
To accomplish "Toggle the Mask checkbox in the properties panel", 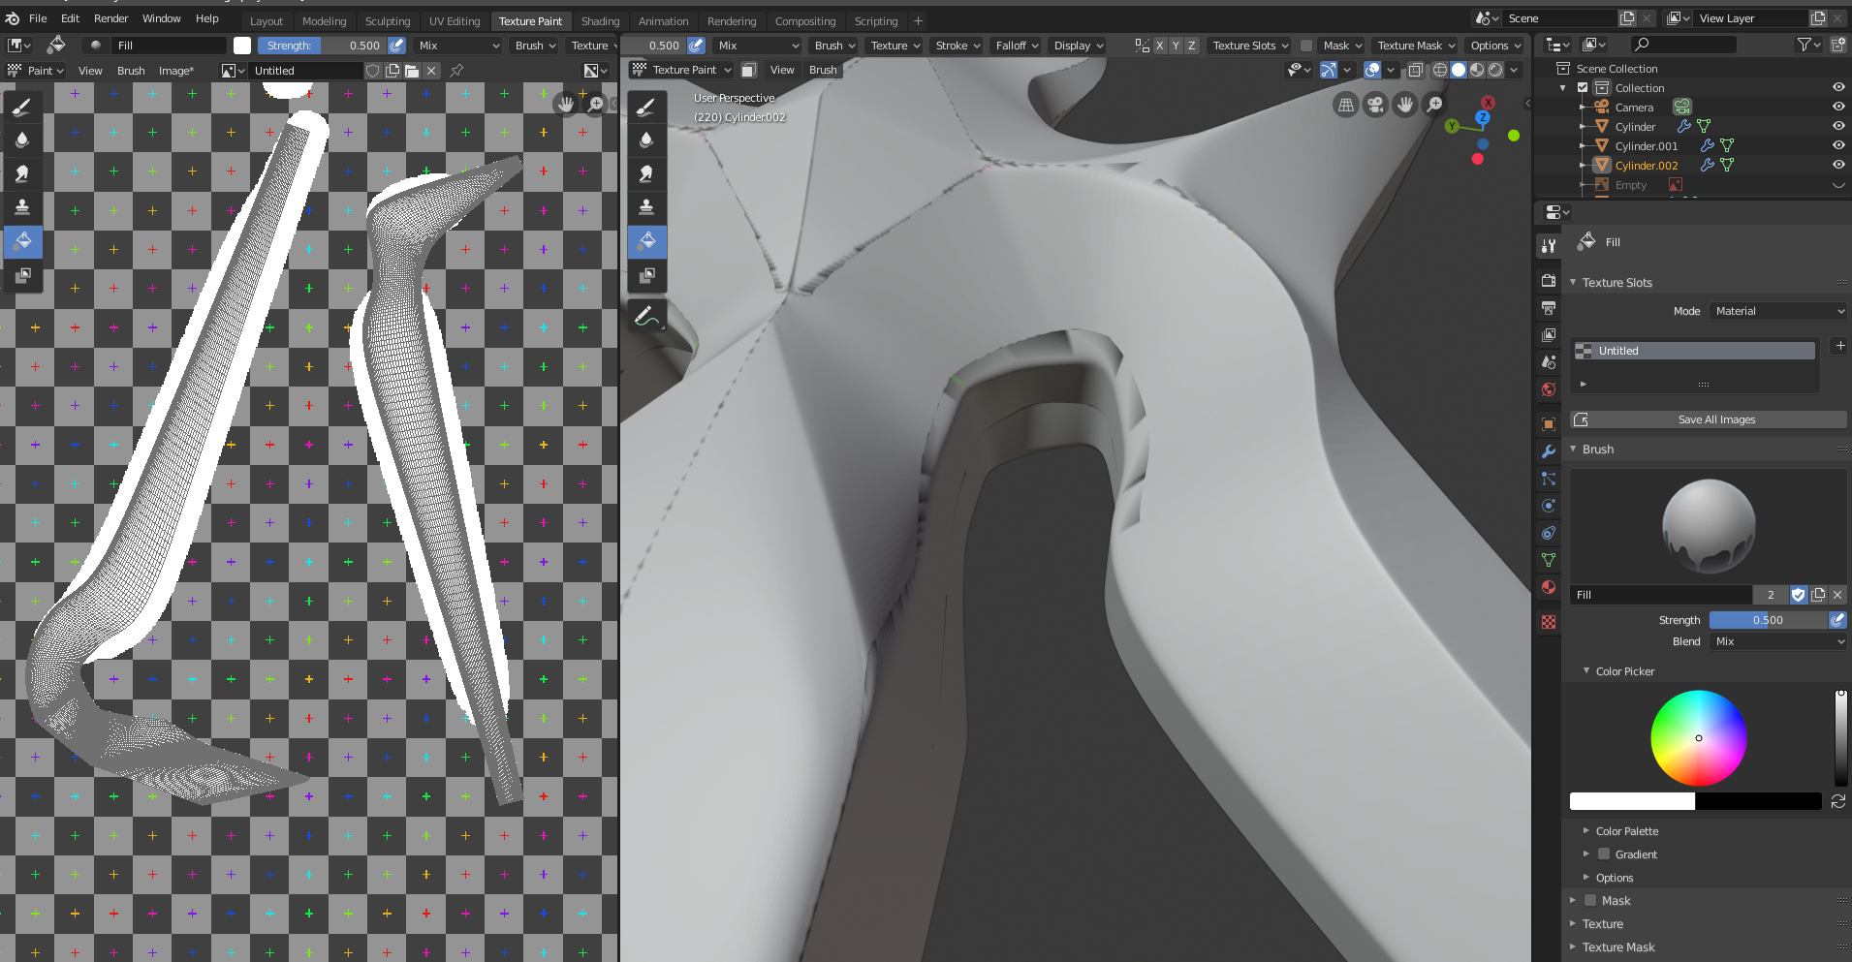I will tap(1590, 901).
